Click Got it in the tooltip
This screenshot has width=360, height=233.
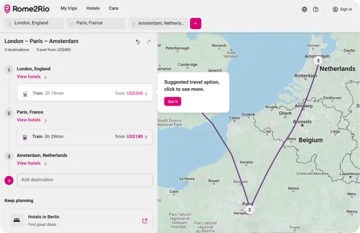click(x=173, y=101)
